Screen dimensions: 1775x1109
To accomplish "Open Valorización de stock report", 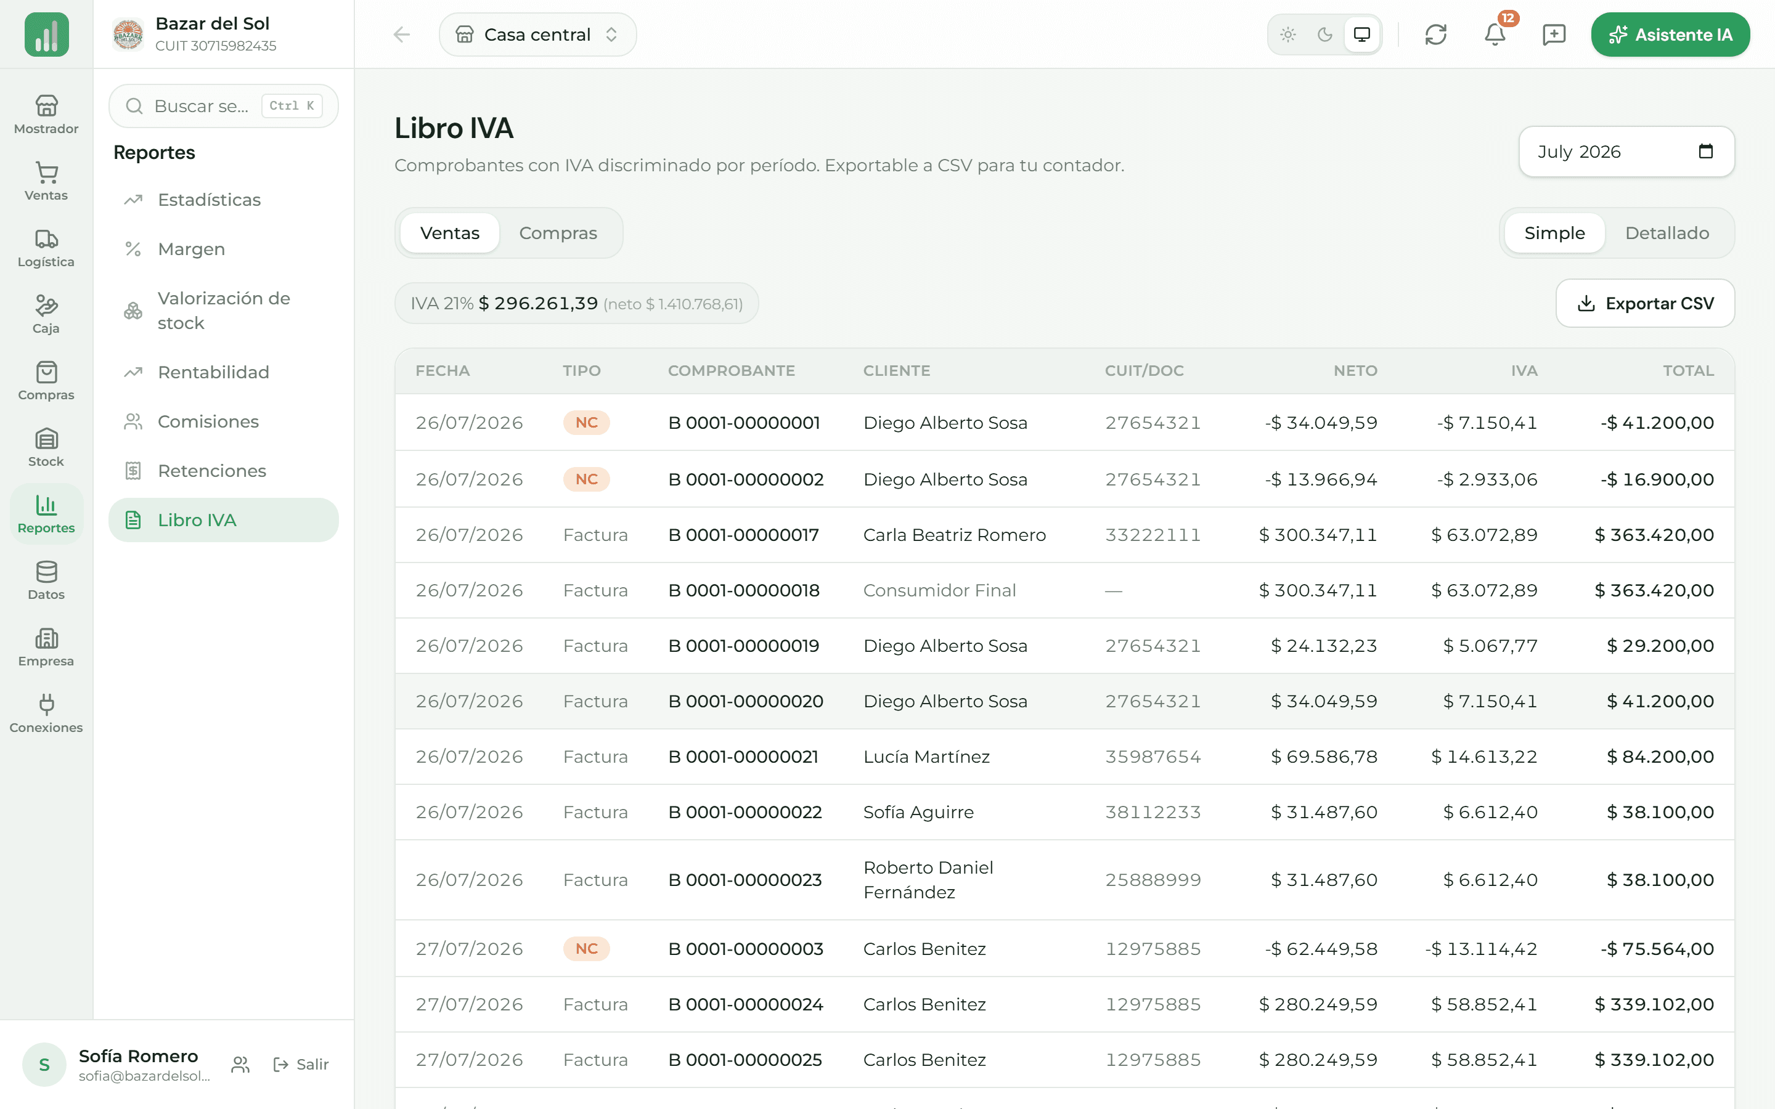I will tap(224, 311).
